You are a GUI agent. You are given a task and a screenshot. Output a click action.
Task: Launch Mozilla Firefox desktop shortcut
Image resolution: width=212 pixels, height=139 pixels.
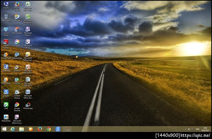[17, 6]
